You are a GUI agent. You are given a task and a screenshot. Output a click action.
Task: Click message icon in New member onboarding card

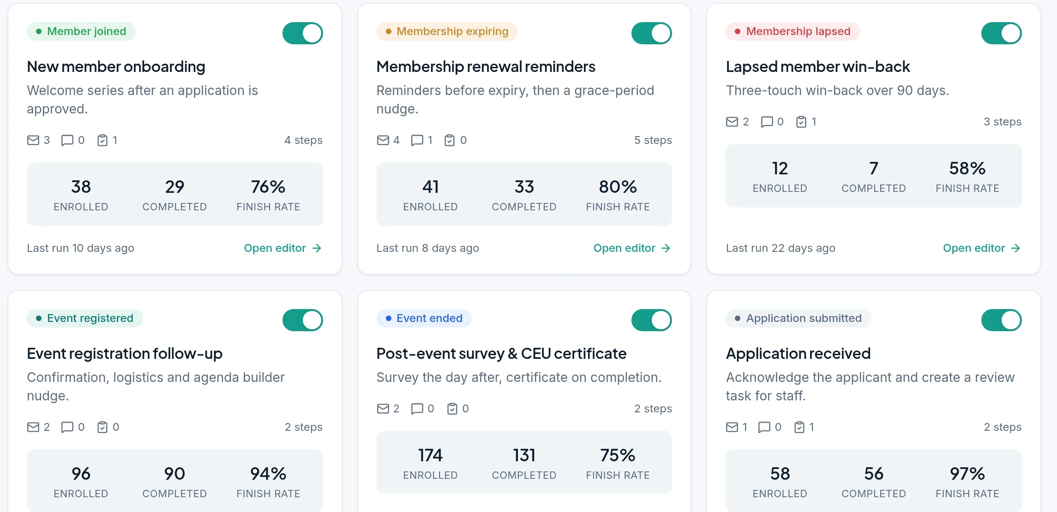point(67,140)
